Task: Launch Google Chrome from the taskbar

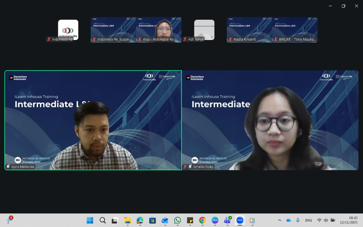Action: point(202,220)
